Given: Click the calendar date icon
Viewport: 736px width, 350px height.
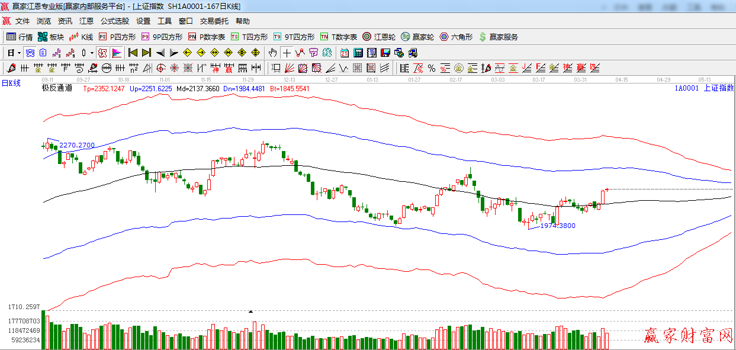Looking at the screenshot, I should click(x=344, y=53).
